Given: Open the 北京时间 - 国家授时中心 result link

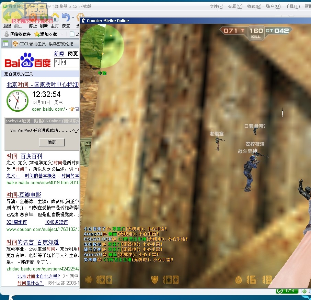Looking at the screenshot, I should (x=43, y=85).
